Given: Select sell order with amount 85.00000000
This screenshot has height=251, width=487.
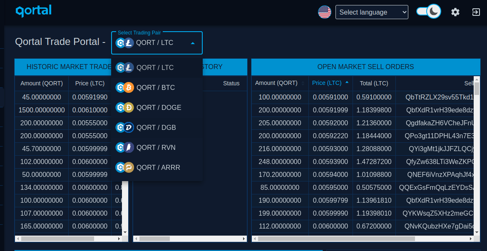Looking at the screenshot, I should point(363,188).
